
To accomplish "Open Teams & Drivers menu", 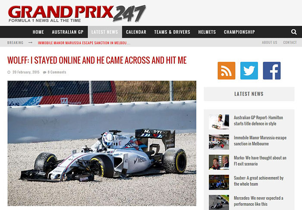I will tap(172, 32).
